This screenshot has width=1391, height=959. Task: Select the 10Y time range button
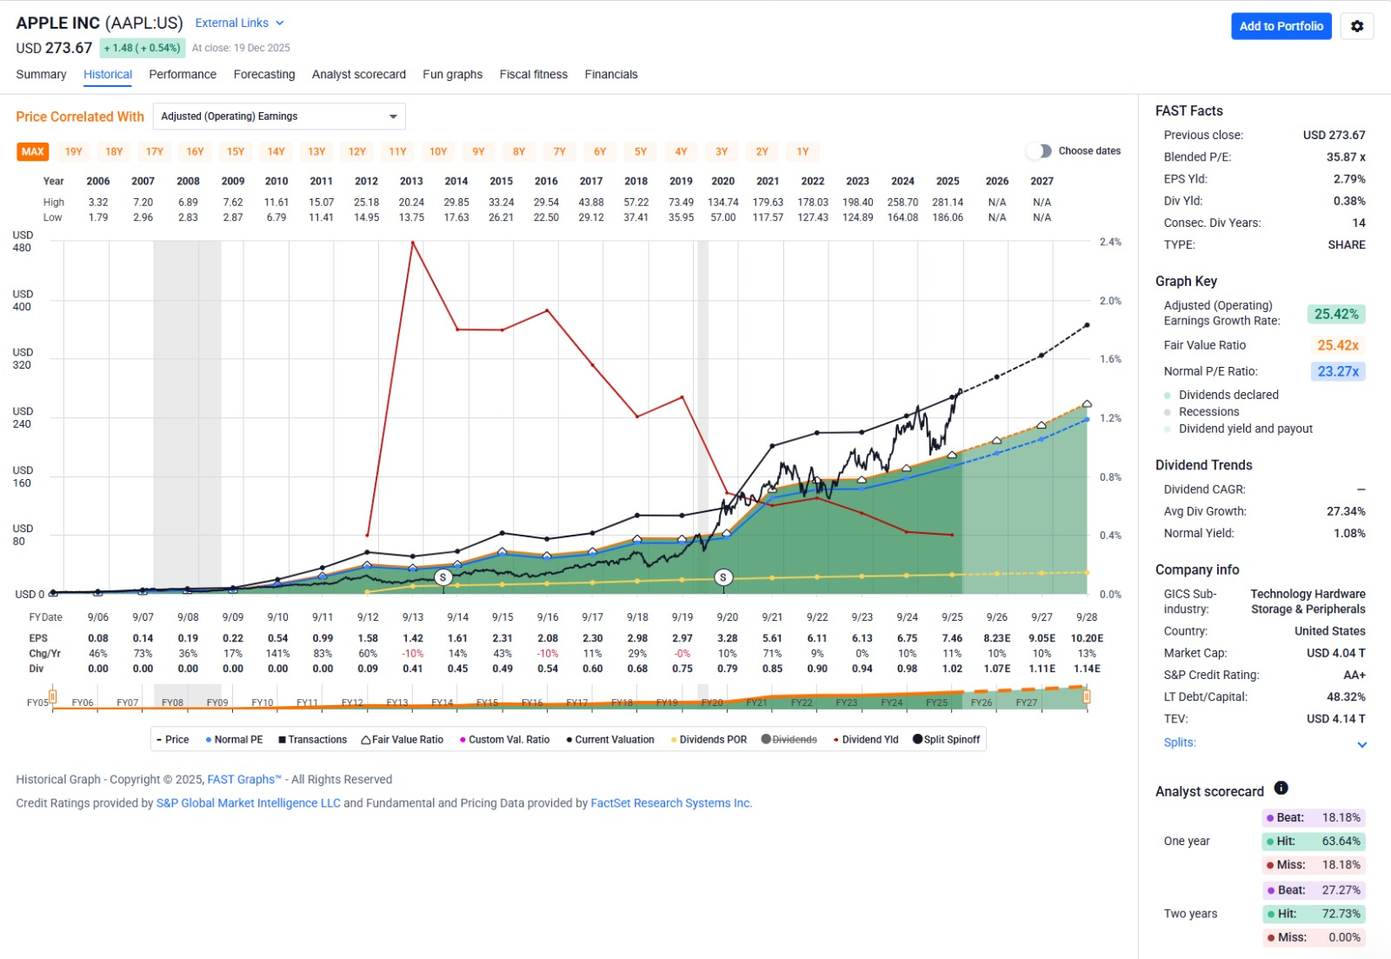coord(438,152)
